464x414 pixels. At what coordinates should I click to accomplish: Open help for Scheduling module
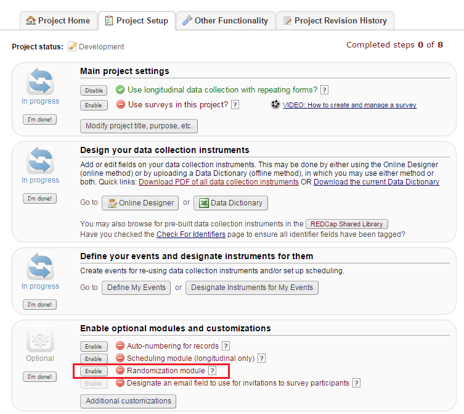coord(262,358)
